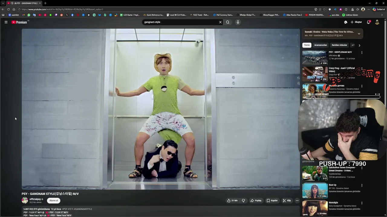Start voice search with the microphone
Viewport: 387px width, 217px height.
coord(238,22)
